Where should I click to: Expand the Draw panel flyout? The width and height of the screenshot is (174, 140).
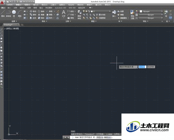[x=14, y=21]
